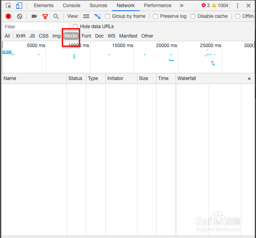256x238 pixels.
Task: Filter requests by Font
Action: (86, 36)
